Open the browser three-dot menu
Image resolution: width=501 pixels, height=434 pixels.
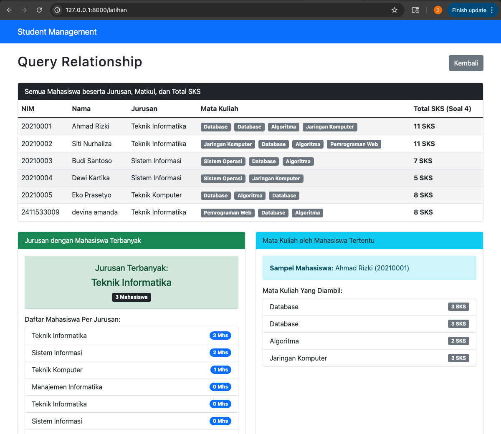coord(492,10)
